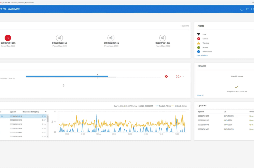254x168 pixels.
Task: Click the System column header in Updates
Action: pos(201,112)
